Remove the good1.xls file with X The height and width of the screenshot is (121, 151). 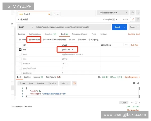(x=72, y=49)
